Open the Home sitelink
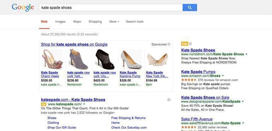 (x=115, y=123)
